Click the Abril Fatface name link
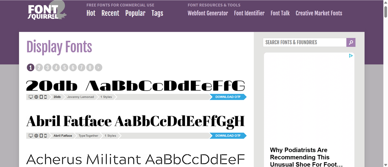 (63, 136)
